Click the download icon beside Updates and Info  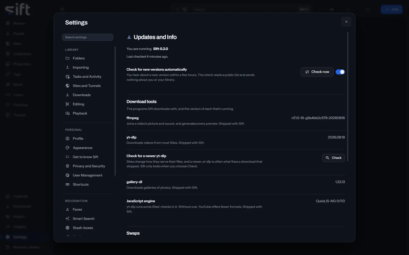point(129,37)
